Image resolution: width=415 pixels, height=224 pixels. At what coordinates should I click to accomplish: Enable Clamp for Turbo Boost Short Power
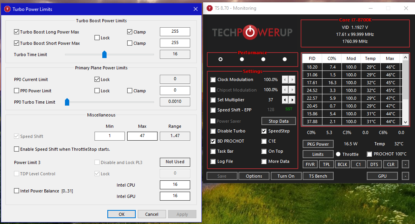[x=130, y=43]
